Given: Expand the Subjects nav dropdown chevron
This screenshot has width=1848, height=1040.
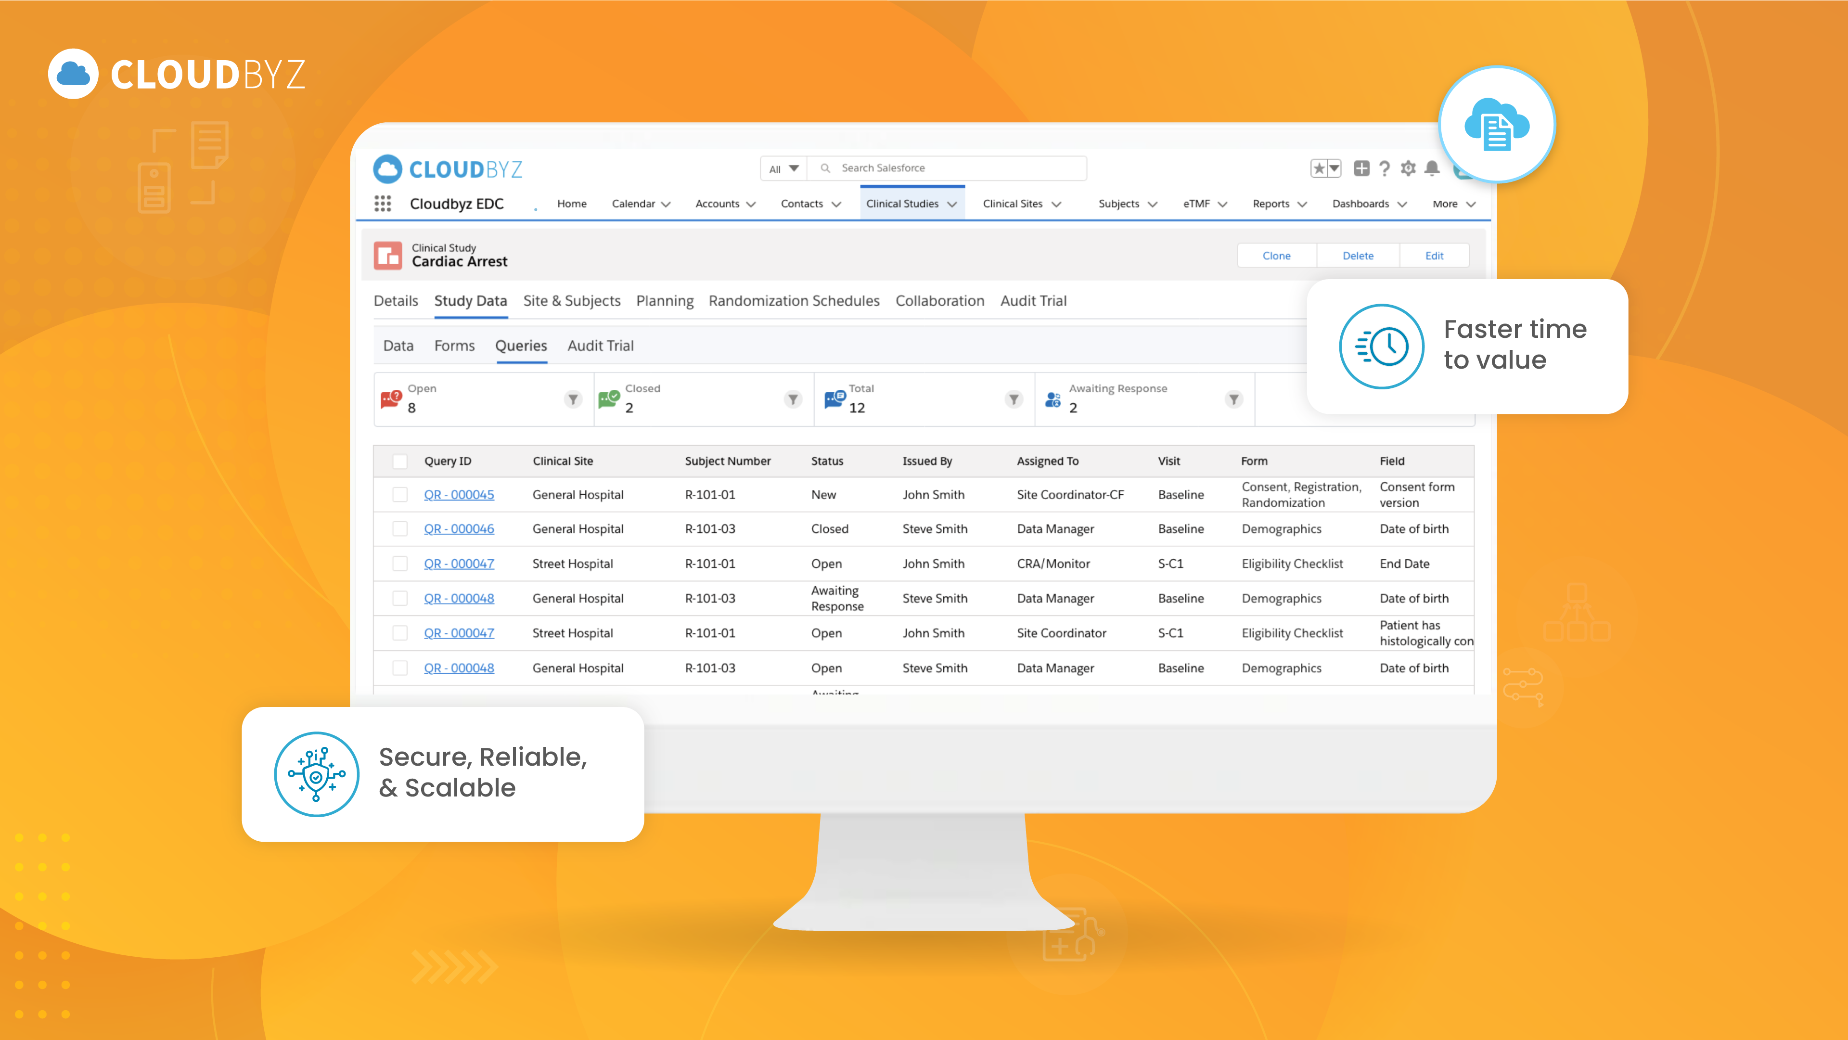Looking at the screenshot, I should [x=1153, y=205].
